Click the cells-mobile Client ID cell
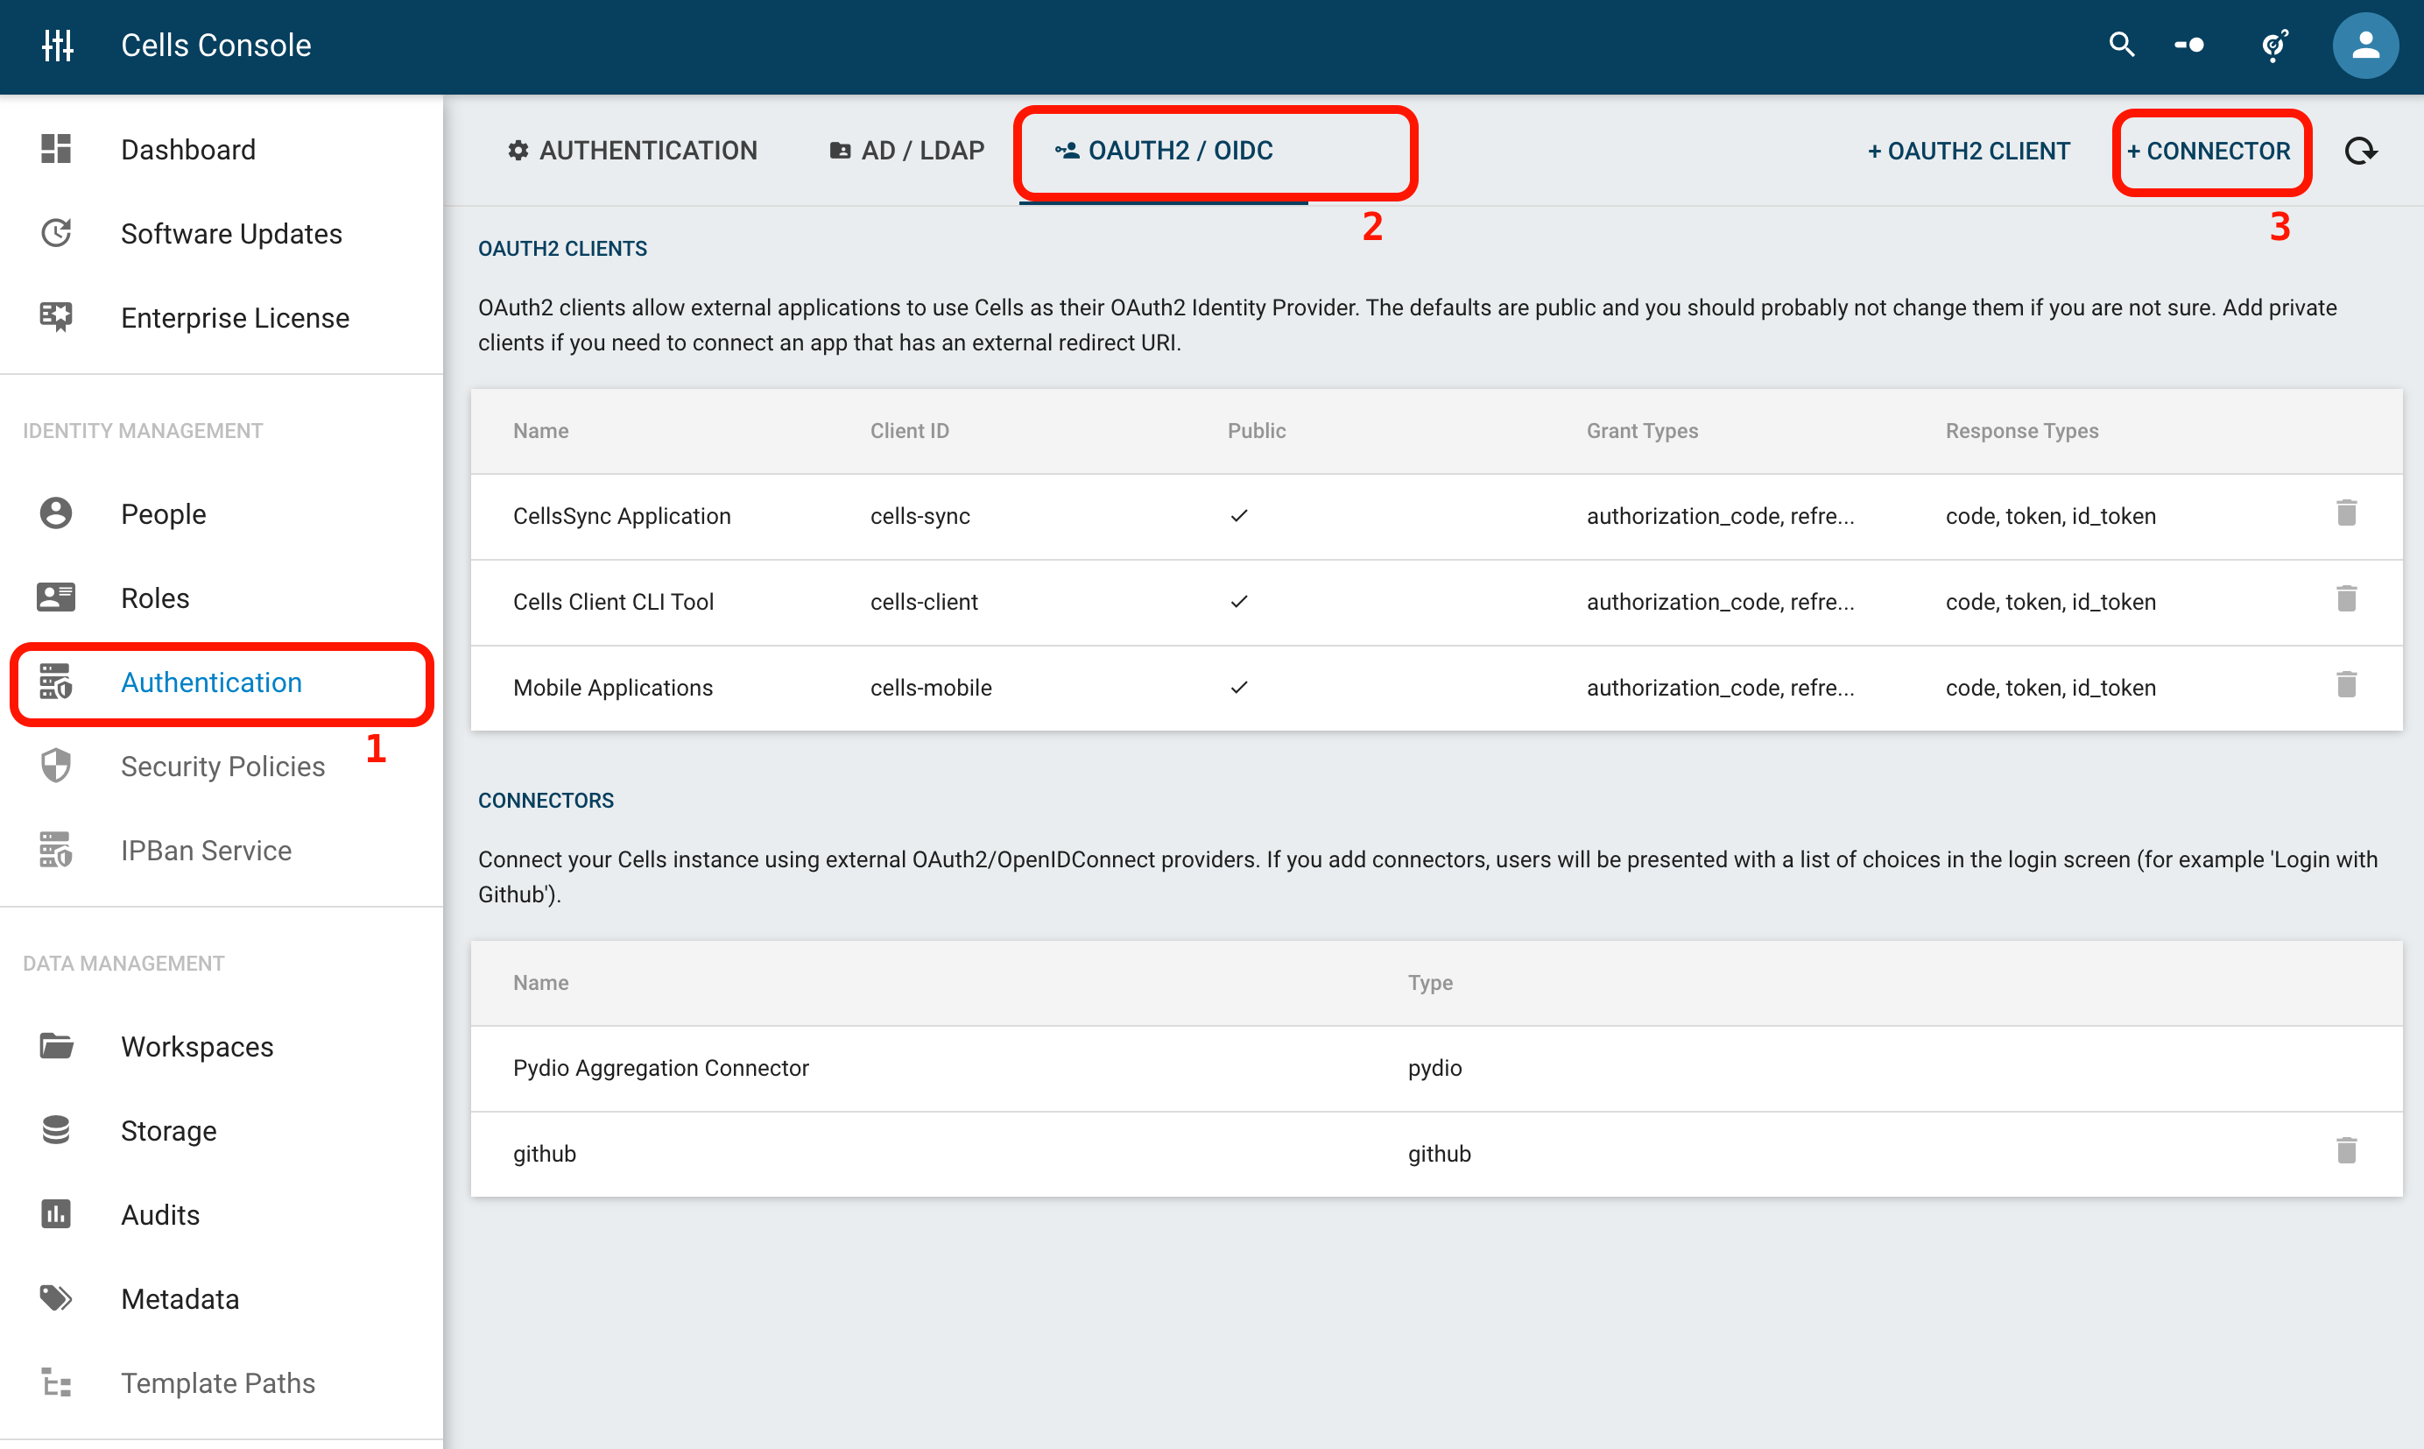This screenshot has height=1449, width=2424. [930, 688]
